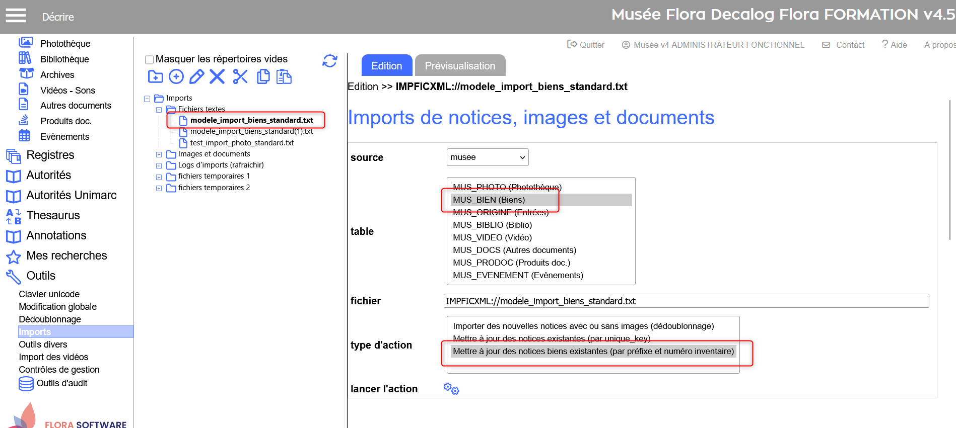Click the new folder icon in file toolbar
The image size is (956, 428).
tap(155, 76)
